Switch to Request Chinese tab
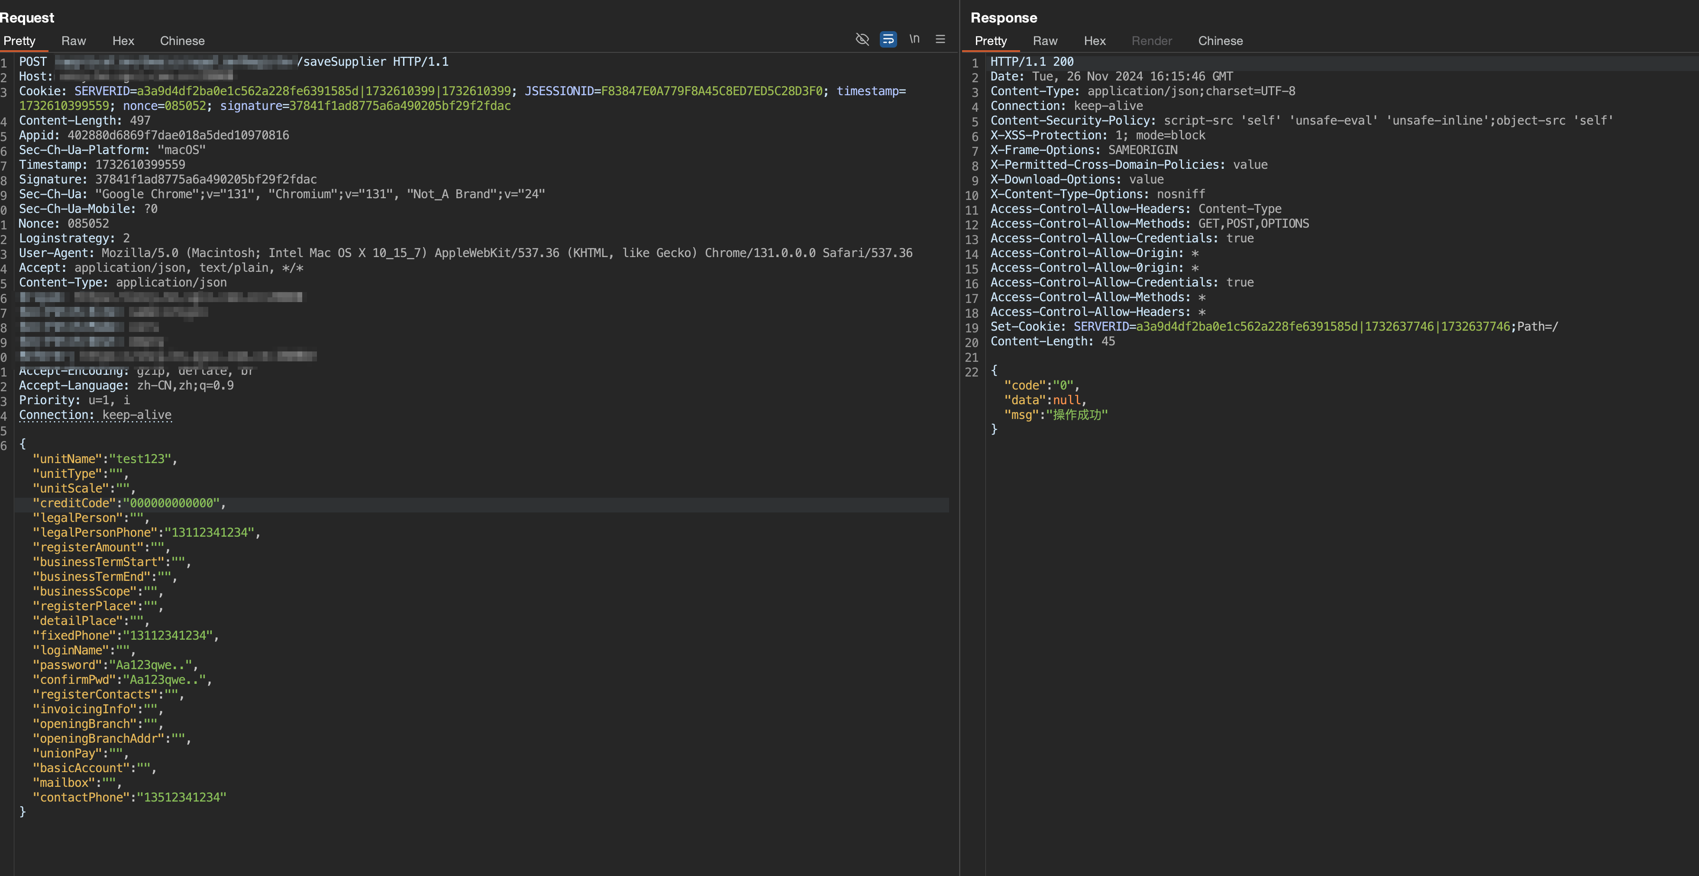1699x876 pixels. pyautogui.click(x=183, y=41)
